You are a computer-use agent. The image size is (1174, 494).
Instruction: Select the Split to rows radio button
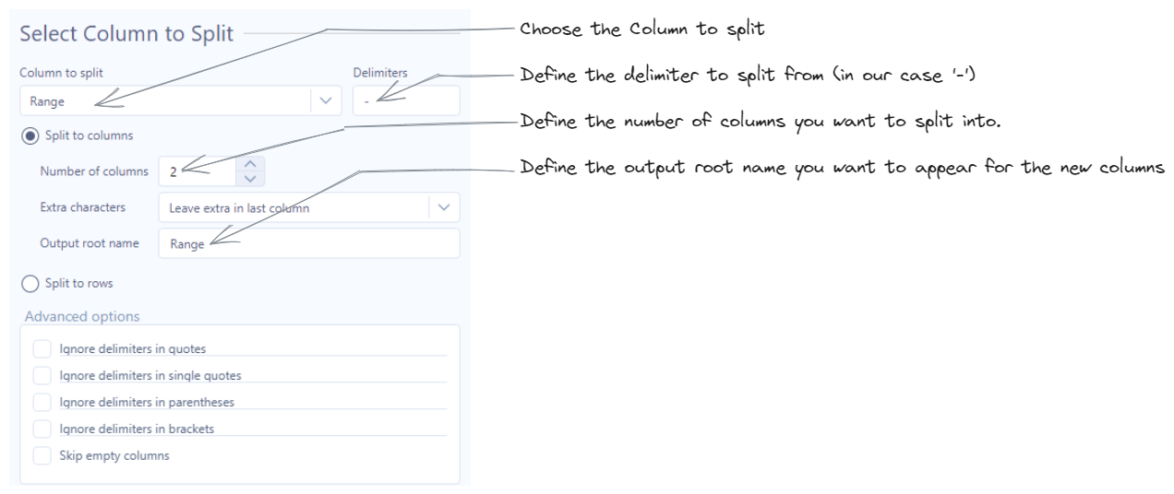pos(30,283)
